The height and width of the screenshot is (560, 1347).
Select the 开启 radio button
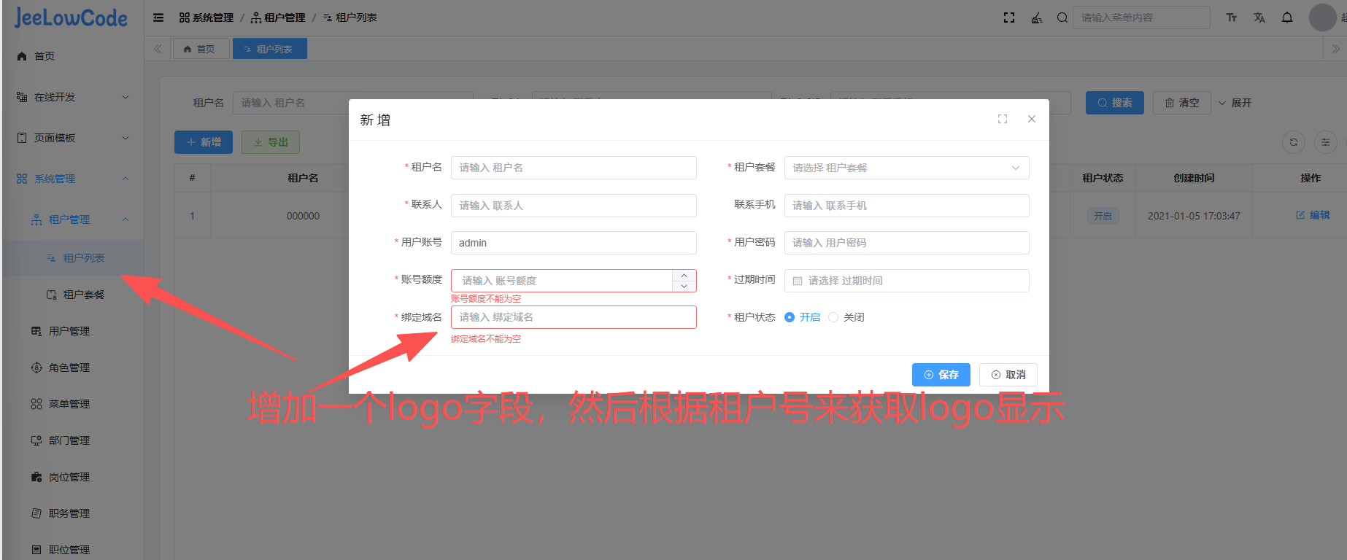pyautogui.click(x=790, y=317)
